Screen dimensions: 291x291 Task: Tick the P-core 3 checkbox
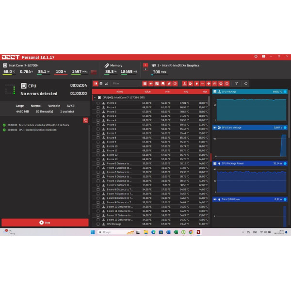click(98, 116)
